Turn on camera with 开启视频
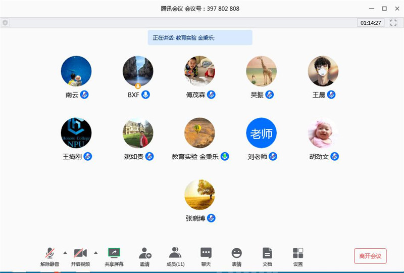This screenshot has height=273, width=404. [80, 256]
